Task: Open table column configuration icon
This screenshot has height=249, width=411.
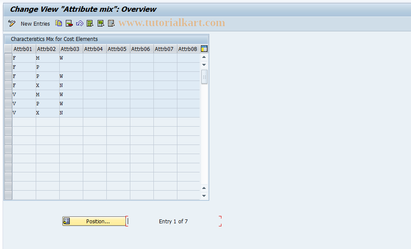Action: [x=204, y=49]
